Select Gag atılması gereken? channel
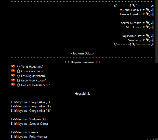Viewport: 158px width, 140px height. pos(35,85)
